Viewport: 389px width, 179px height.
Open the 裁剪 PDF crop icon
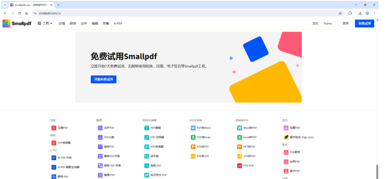tap(146, 166)
